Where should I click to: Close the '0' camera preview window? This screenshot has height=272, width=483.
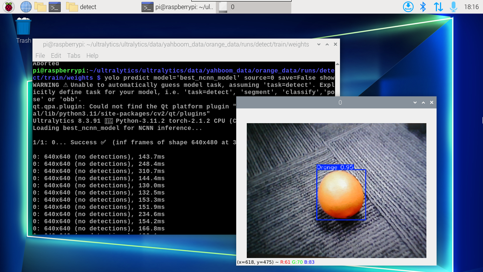[x=432, y=102]
